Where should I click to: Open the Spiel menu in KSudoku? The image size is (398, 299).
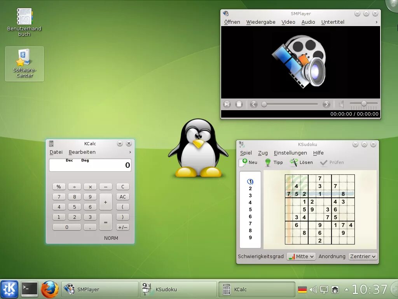tap(246, 153)
